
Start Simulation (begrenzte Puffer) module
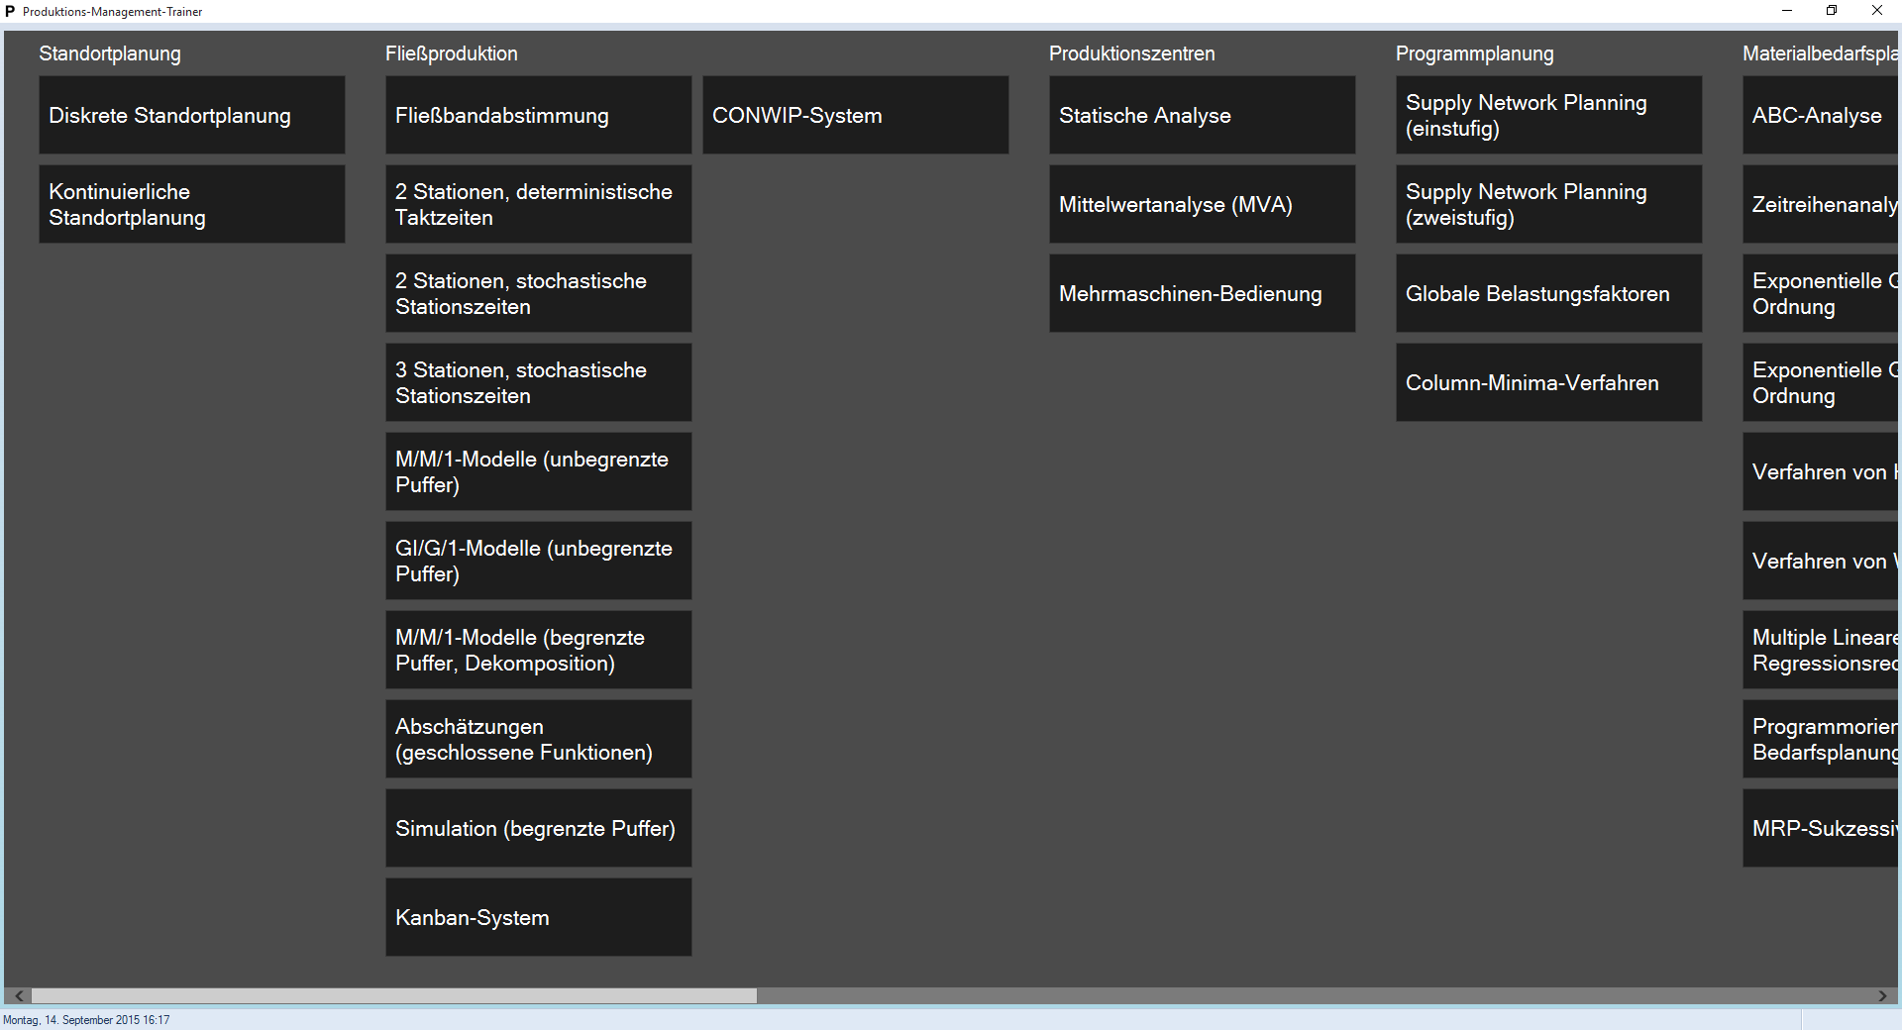(x=538, y=828)
